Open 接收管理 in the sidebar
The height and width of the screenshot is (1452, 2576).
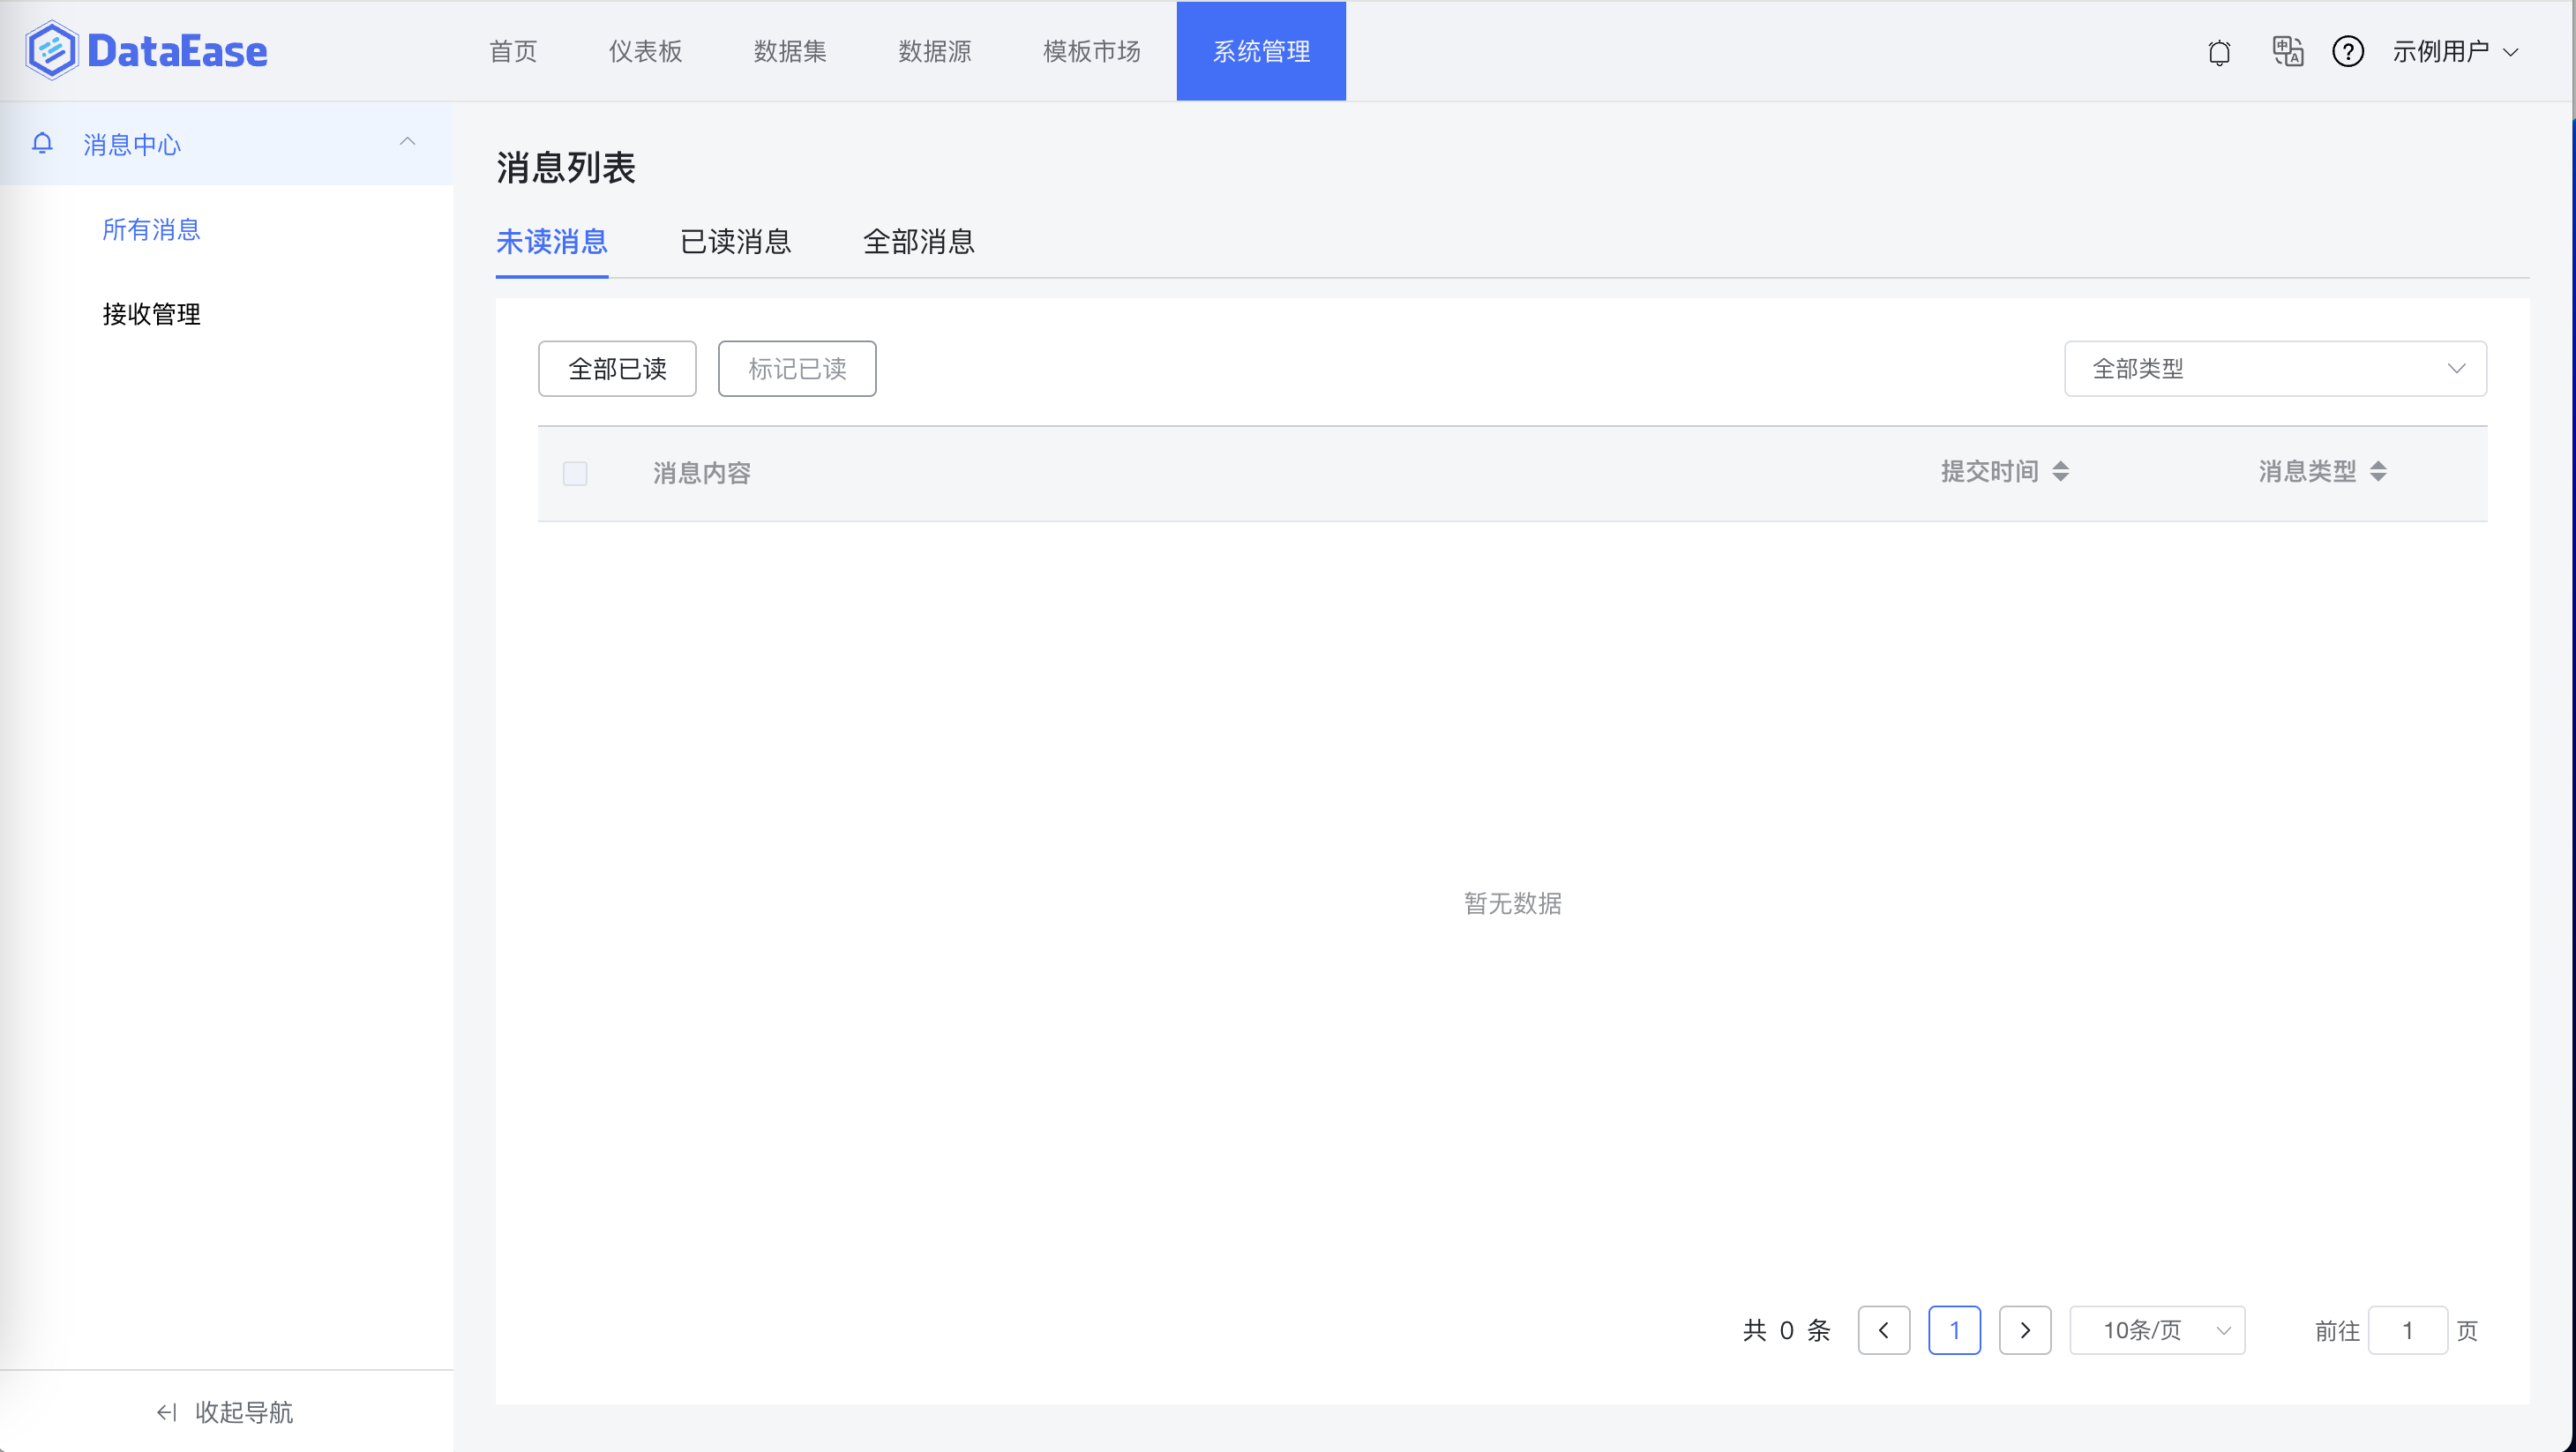(x=152, y=314)
